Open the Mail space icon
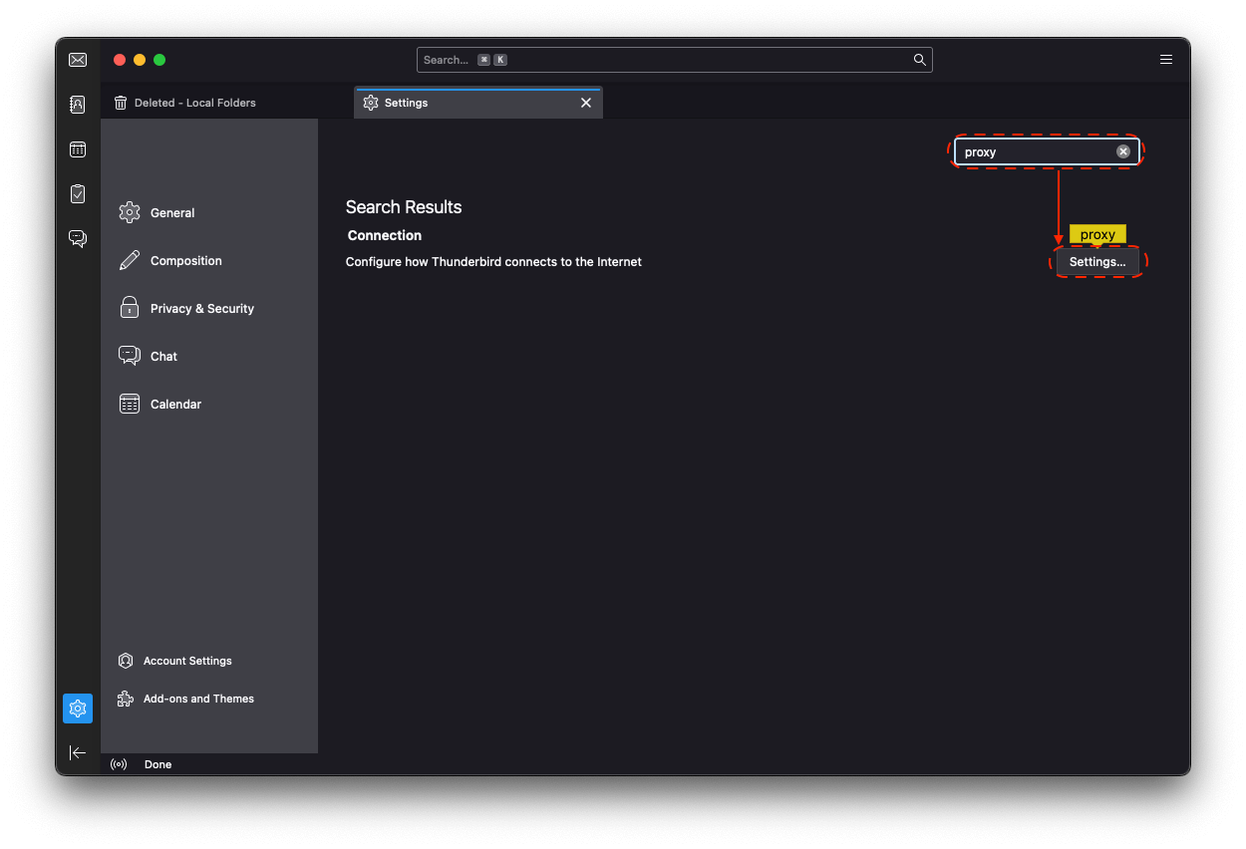This screenshot has width=1246, height=849. (78, 60)
